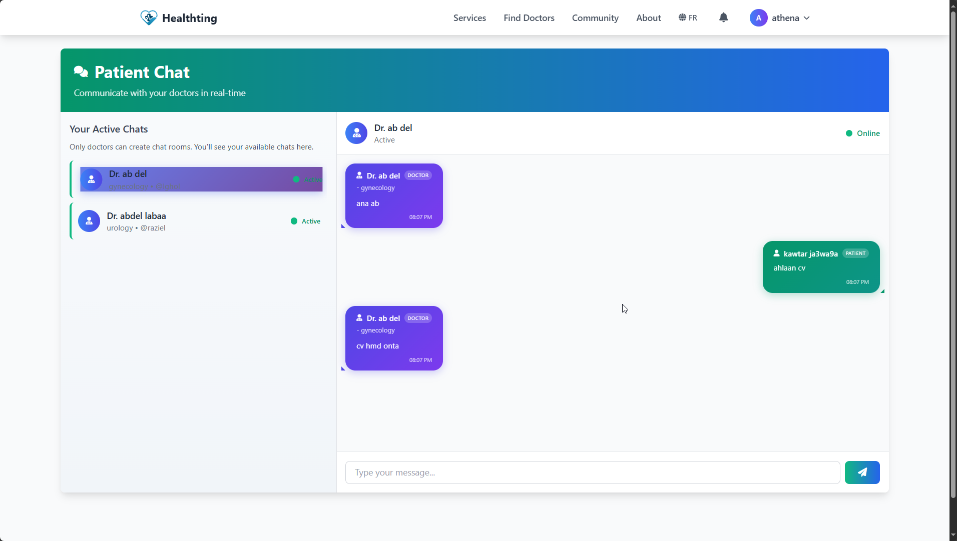Click the PATIENT badge on kawtar's message

click(856, 253)
